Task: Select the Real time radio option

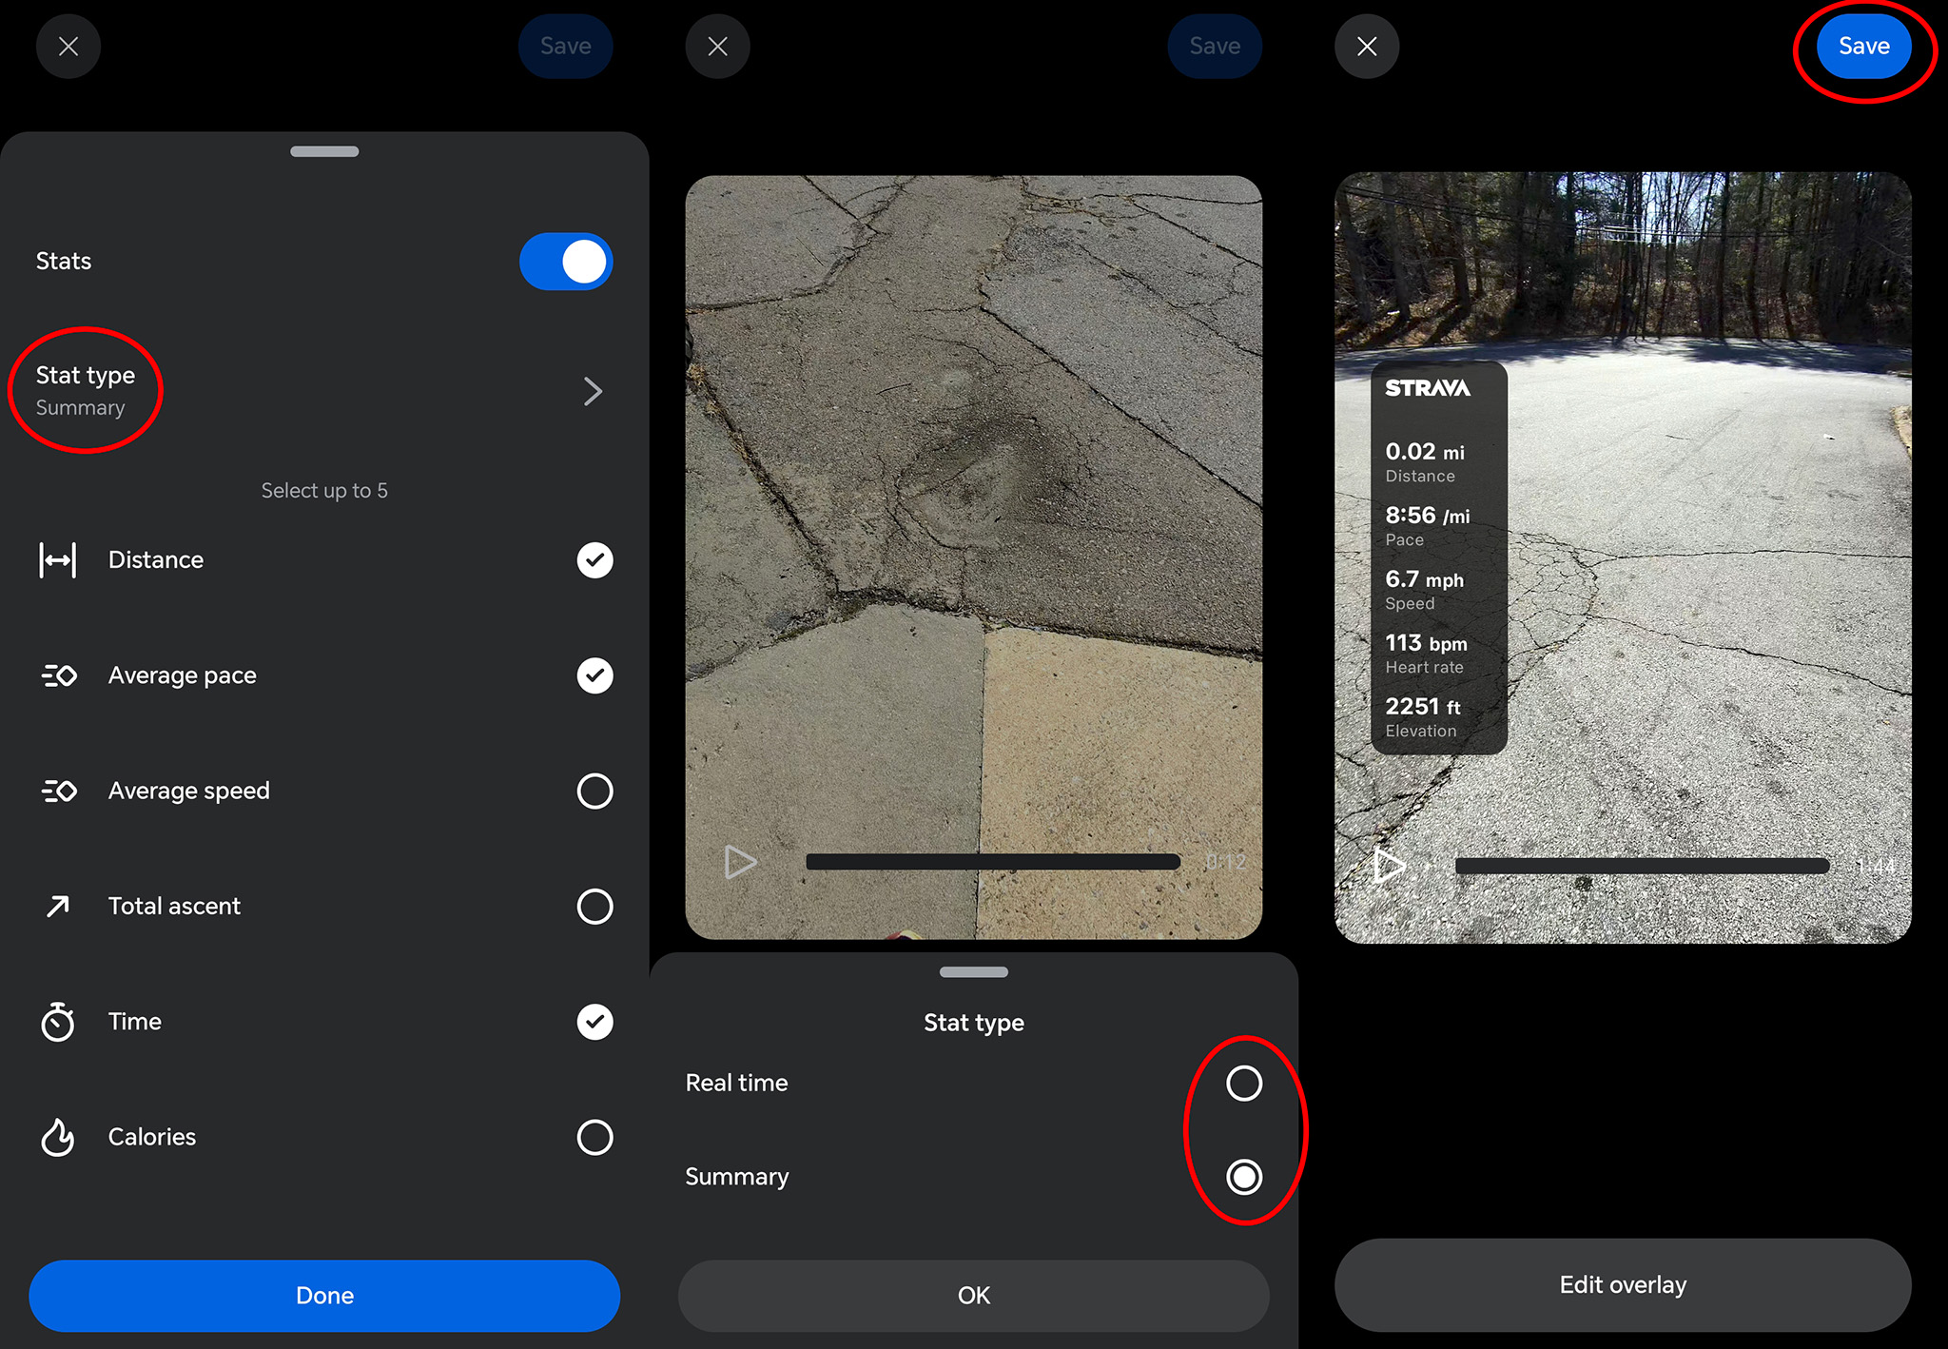Action: (1243, 1083)
